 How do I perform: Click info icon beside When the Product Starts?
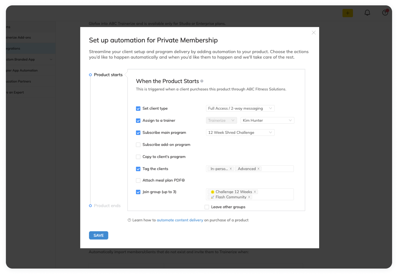click(x=202, y=81)
